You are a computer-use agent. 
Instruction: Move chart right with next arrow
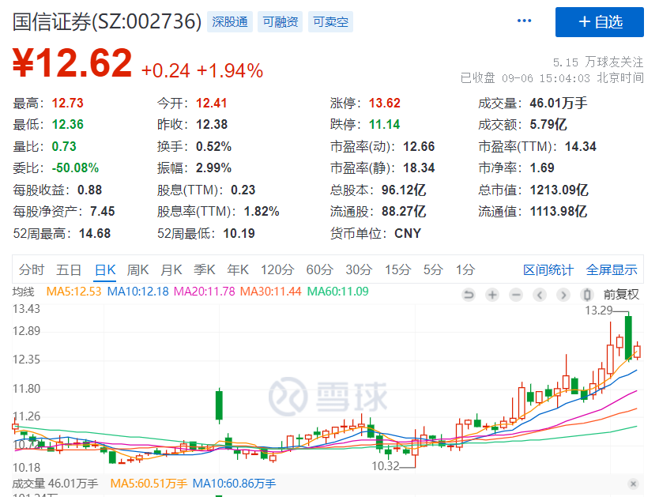tap(563, 295)
